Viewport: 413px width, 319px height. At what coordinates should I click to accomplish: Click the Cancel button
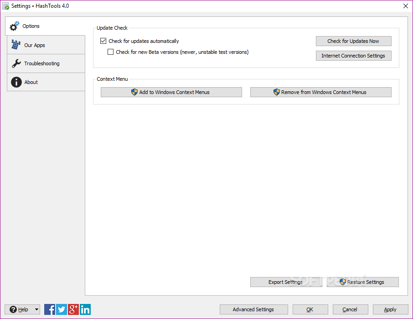350,309
